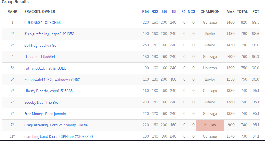View Been jammin owner profile
Viewport: 265px width, 141px height.
(55, 114)
